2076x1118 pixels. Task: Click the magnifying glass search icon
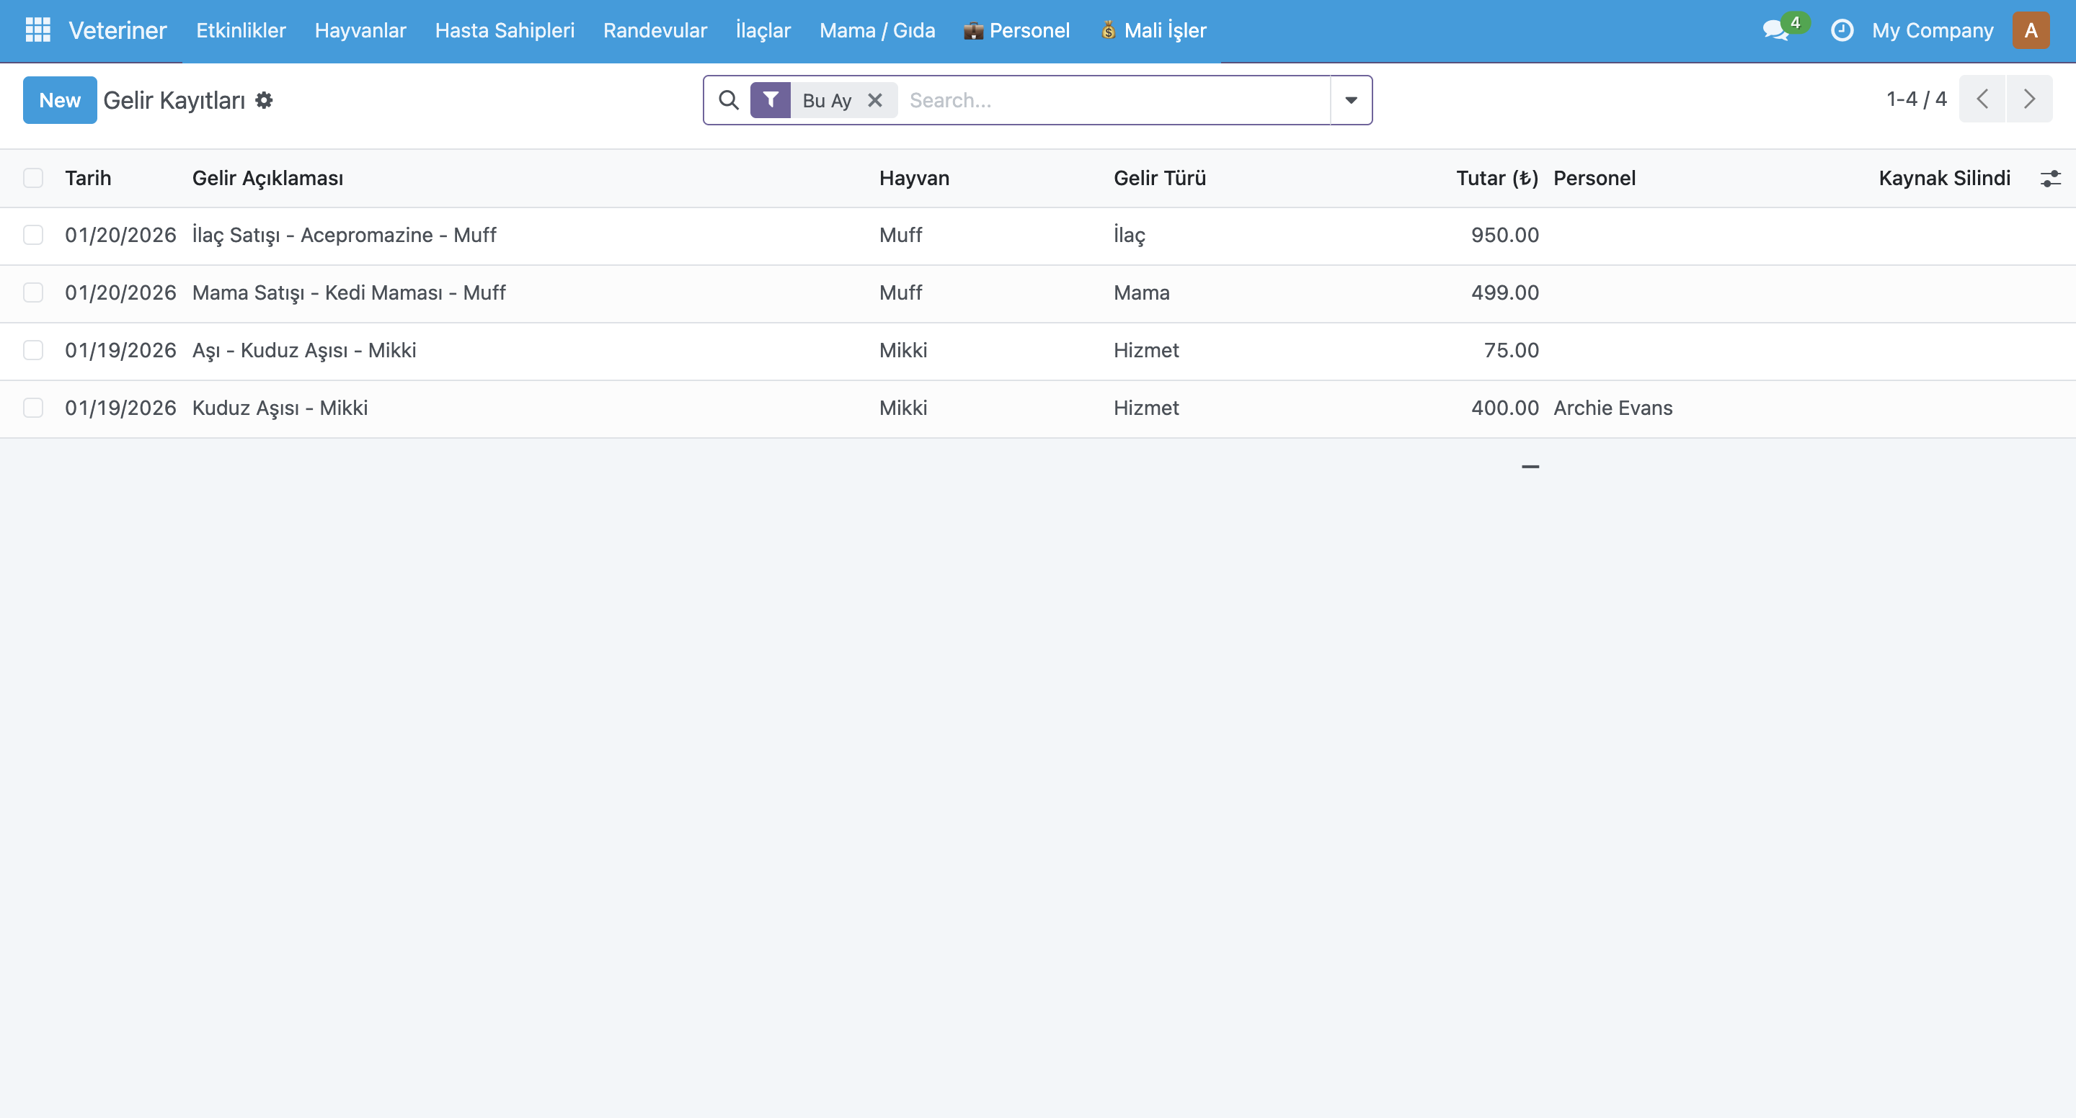click(x=729, y=100)
